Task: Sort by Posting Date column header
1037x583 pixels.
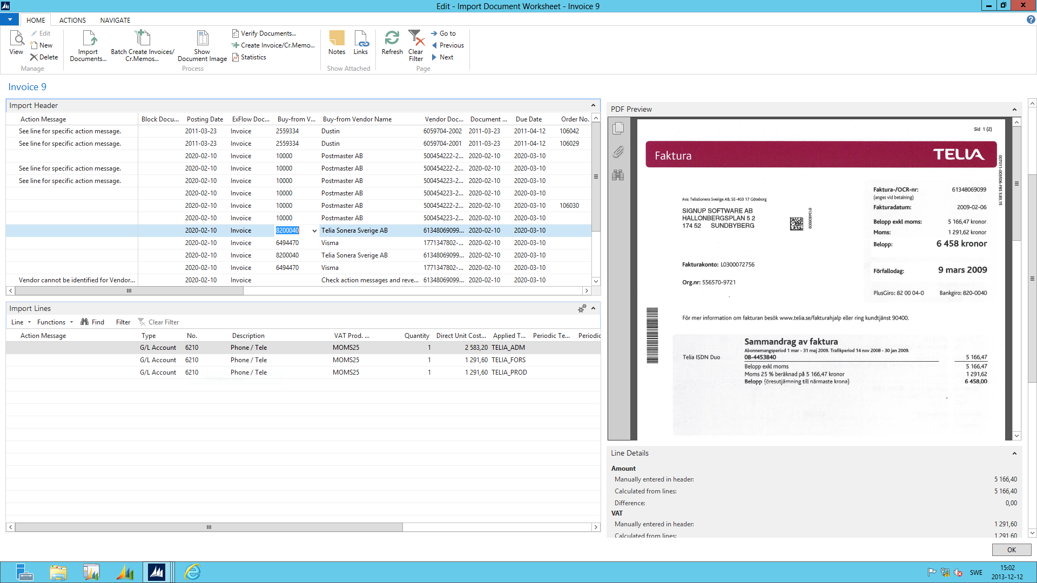Action: 205,119
